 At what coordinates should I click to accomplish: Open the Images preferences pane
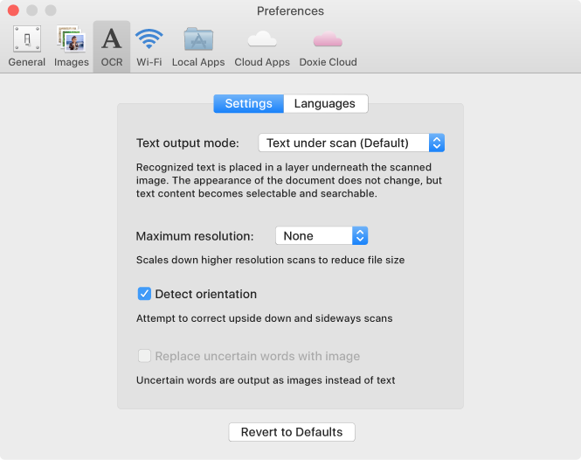[71, 46]
